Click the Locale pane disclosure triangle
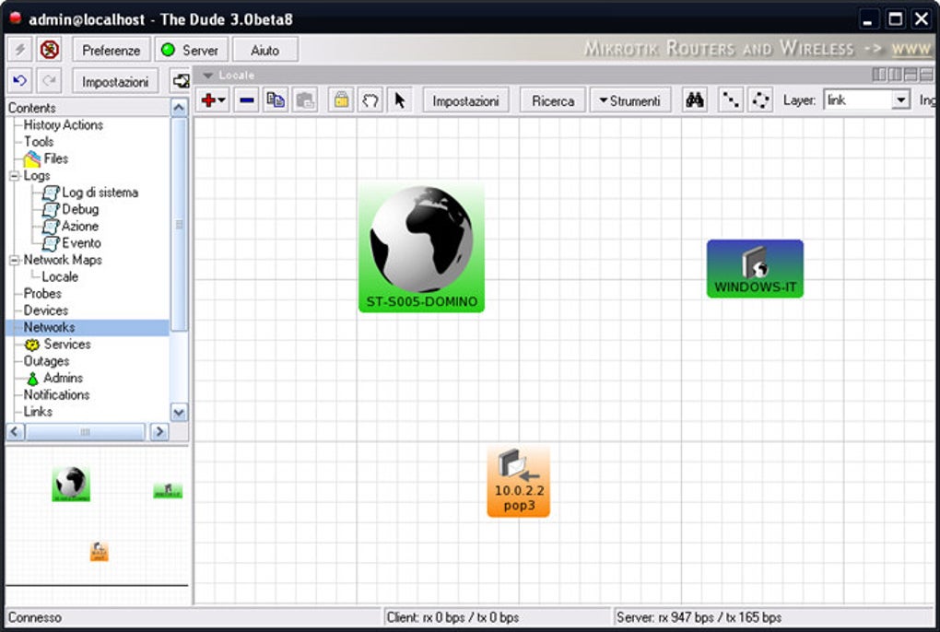The width and height of the screenshot is (940, 632). point(208,76)
